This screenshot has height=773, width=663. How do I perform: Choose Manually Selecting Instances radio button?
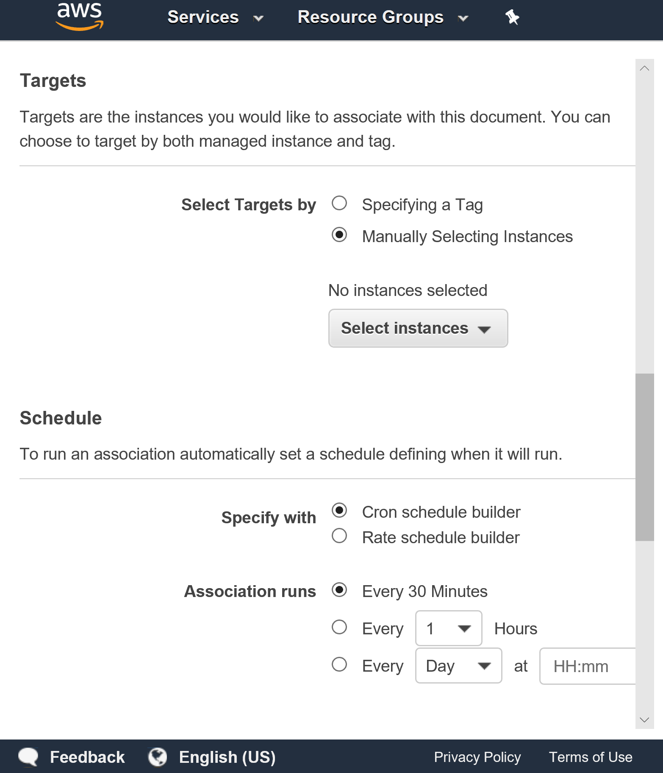point(339,235)
